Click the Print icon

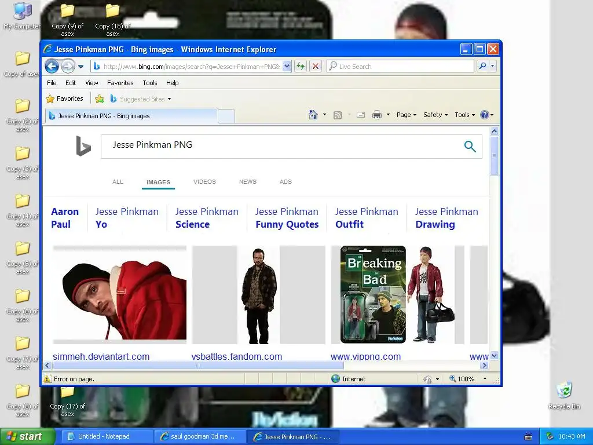(376, 115)
